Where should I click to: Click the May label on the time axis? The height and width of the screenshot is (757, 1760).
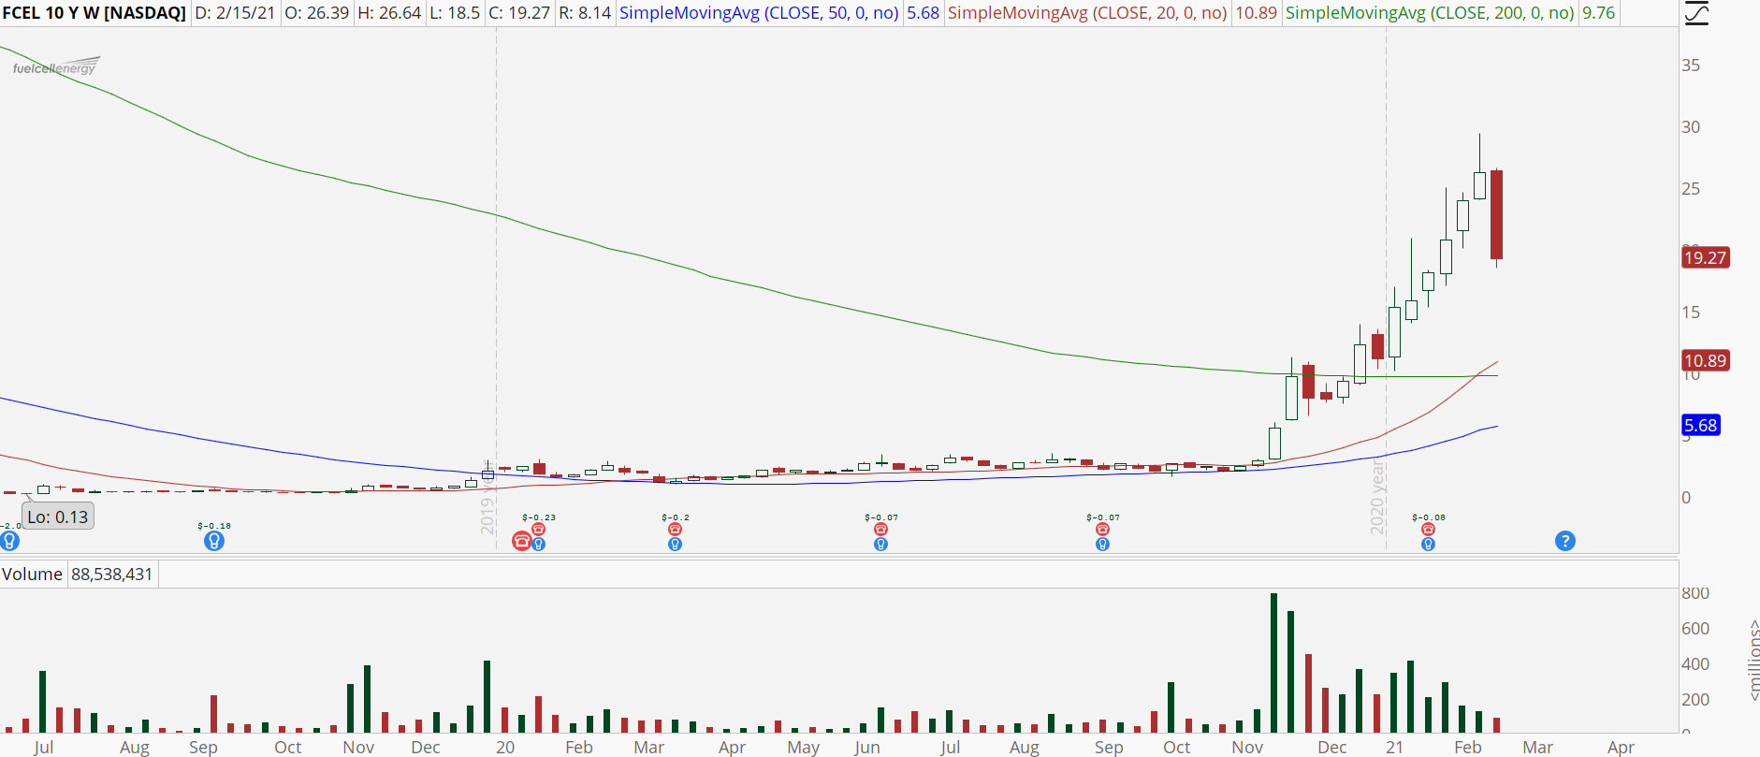pos(804,747)
